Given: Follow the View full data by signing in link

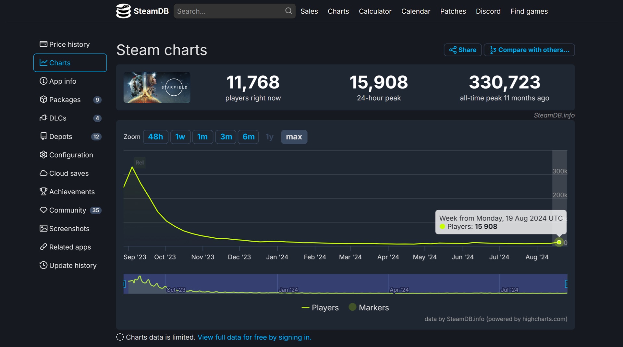Looking at the screenshot, I should click(254, 337).
